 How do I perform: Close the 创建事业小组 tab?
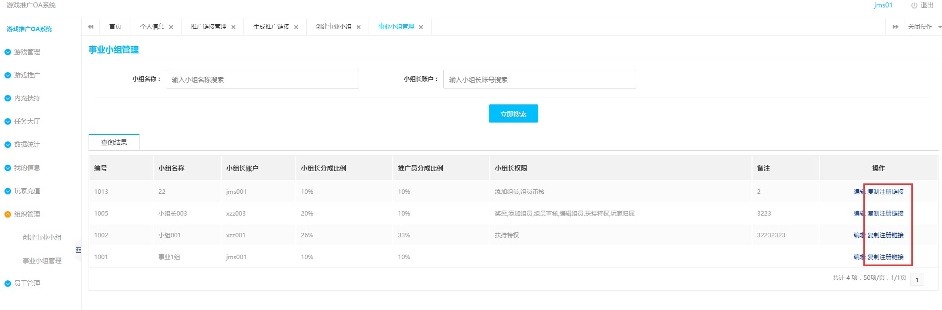pos(359,27)
